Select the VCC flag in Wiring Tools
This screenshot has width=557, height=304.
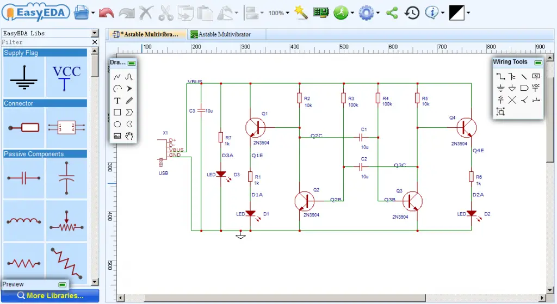(536, 88)
